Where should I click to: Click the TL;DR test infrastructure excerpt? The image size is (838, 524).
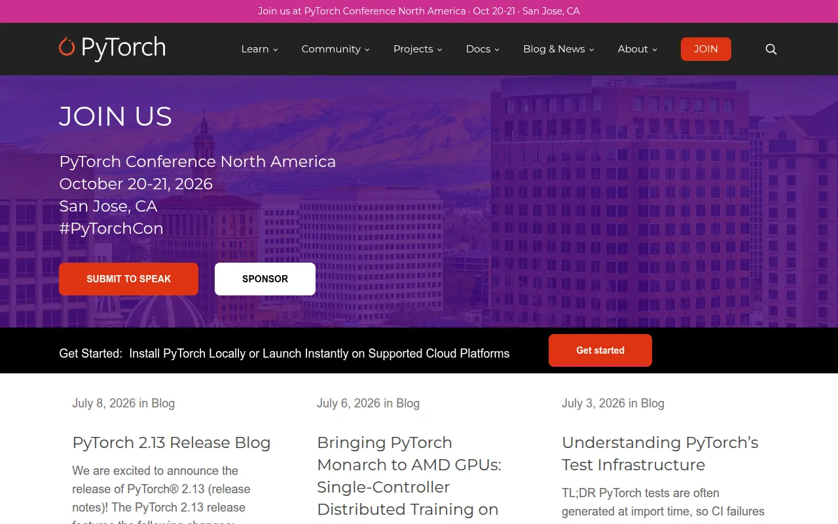coord(663,502)
